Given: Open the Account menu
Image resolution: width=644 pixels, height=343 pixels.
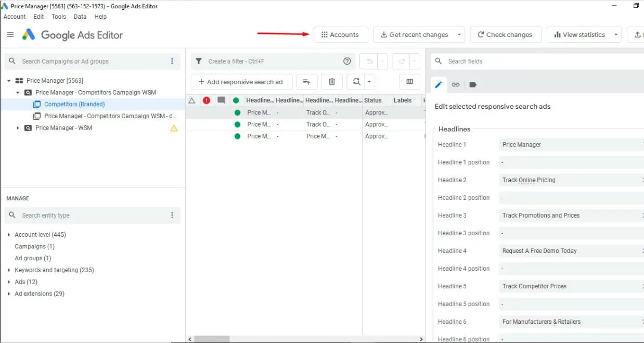Looking at the screenshot, I should point(15,17).
